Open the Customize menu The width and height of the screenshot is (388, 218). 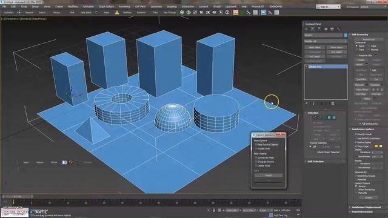pyautogui.click(x=156, y=7)
